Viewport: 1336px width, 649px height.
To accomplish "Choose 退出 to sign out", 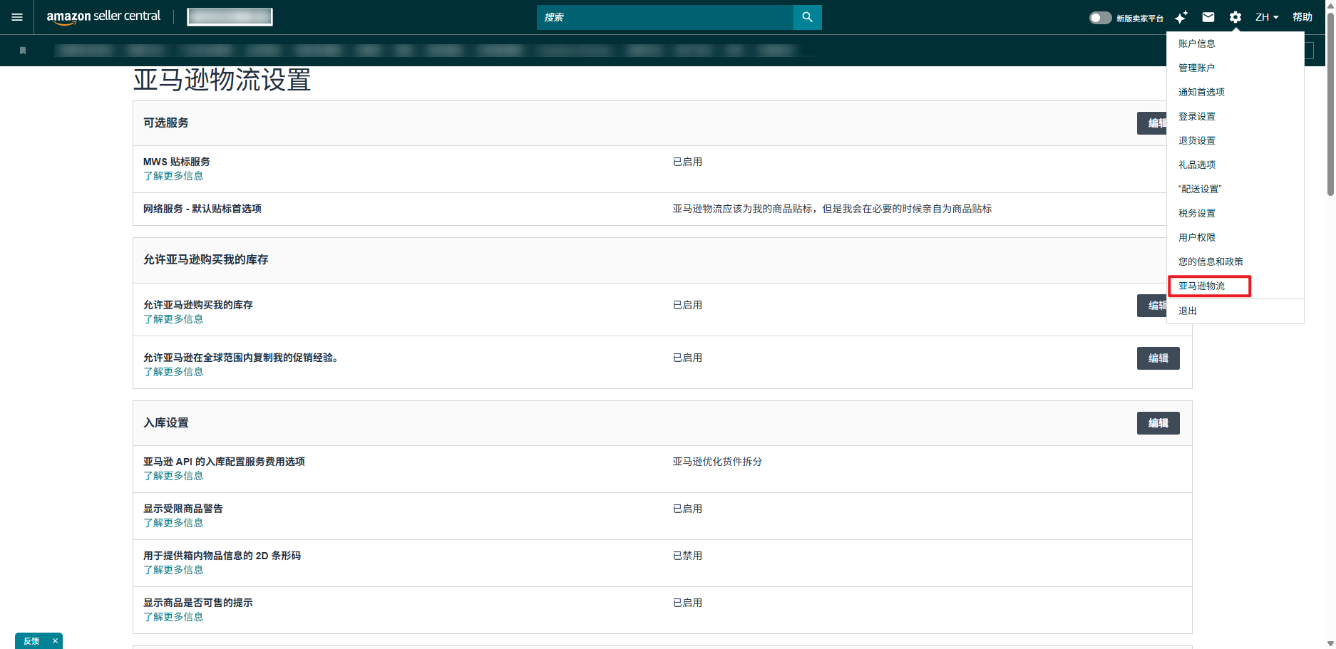I will pyautogui.click(x=1188, y=311).
